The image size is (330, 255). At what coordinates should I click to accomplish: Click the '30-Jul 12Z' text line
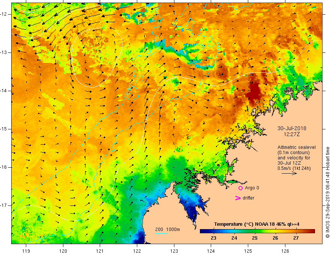click(x=289, y=163)
